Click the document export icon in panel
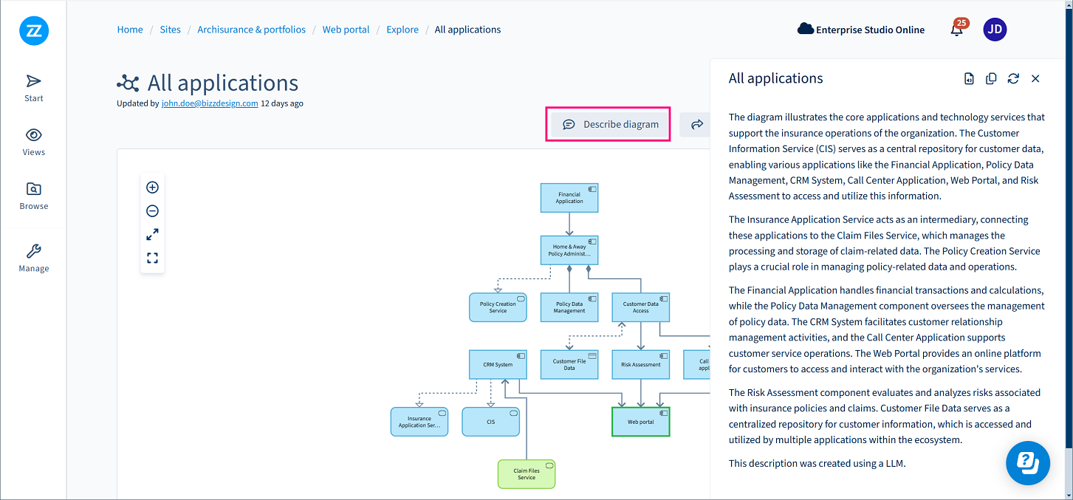 [x=969, y=79]
